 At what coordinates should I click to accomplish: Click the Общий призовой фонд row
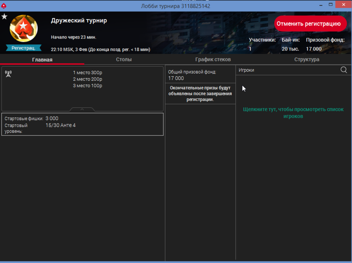point(200,75)
